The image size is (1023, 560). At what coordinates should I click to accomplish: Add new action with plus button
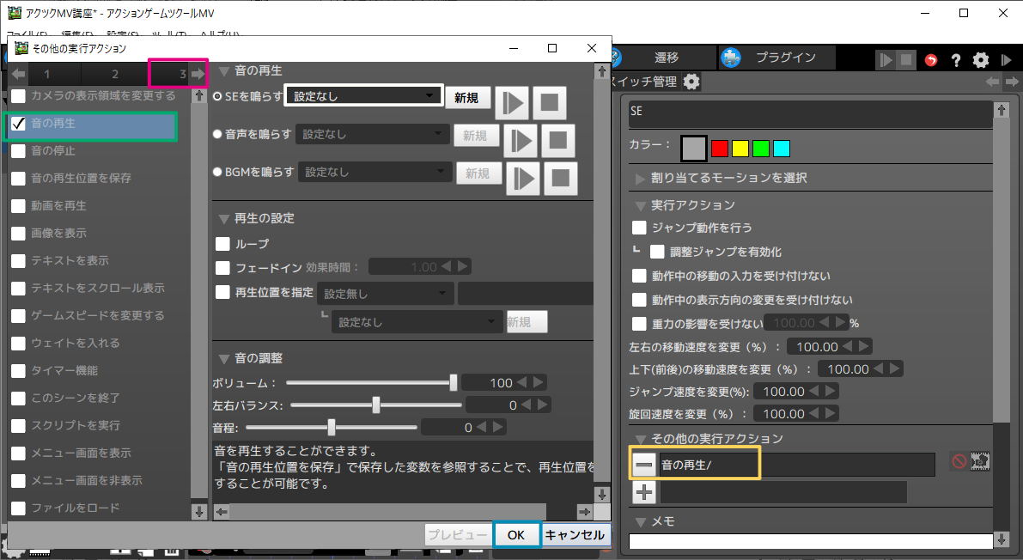644,492
